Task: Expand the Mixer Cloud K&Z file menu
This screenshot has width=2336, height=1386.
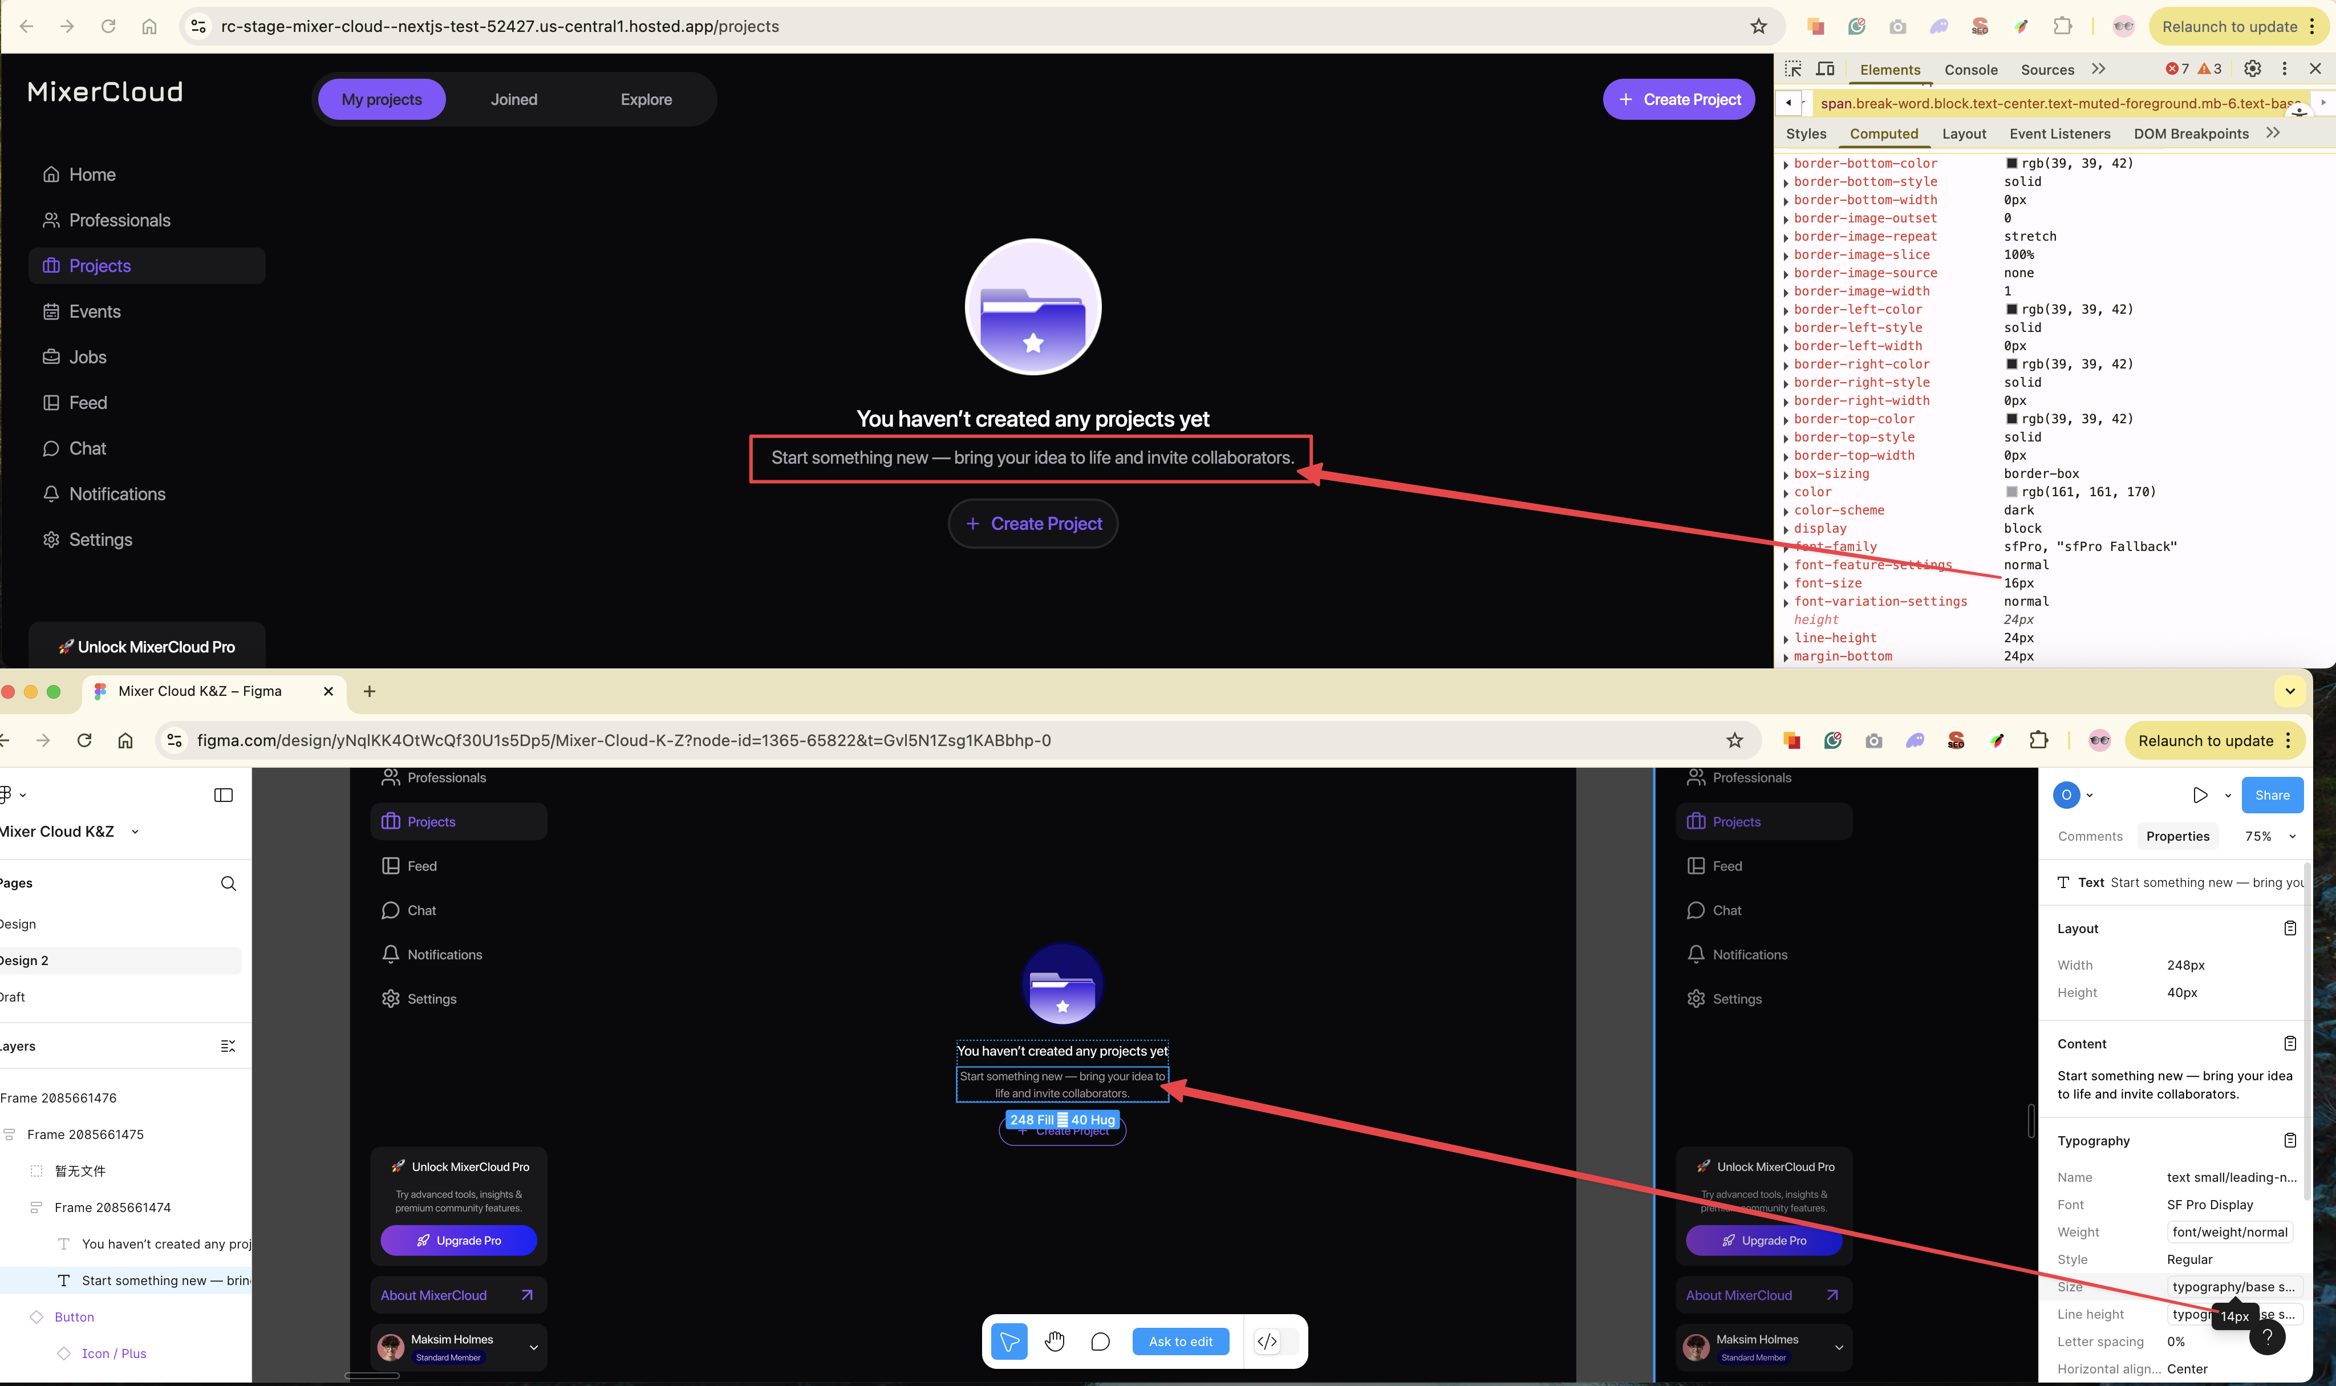Action: (x=135, y=831)
